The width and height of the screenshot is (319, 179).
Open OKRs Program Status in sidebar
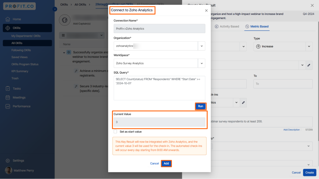(x=25, y=64)
